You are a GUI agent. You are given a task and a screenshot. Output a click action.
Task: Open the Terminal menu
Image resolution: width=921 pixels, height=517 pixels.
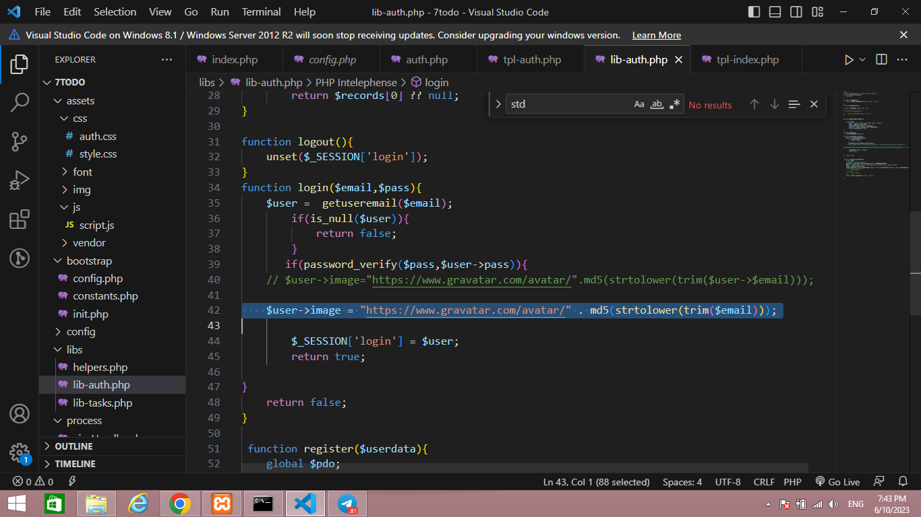click(x=262, y=12)
